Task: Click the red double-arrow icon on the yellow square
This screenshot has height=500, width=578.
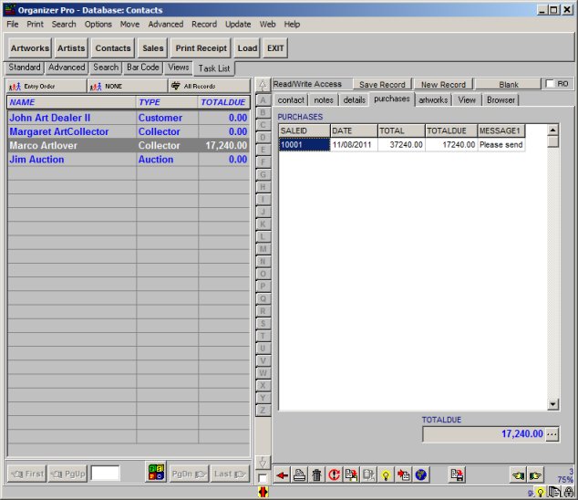Action: tap(263, 492)
